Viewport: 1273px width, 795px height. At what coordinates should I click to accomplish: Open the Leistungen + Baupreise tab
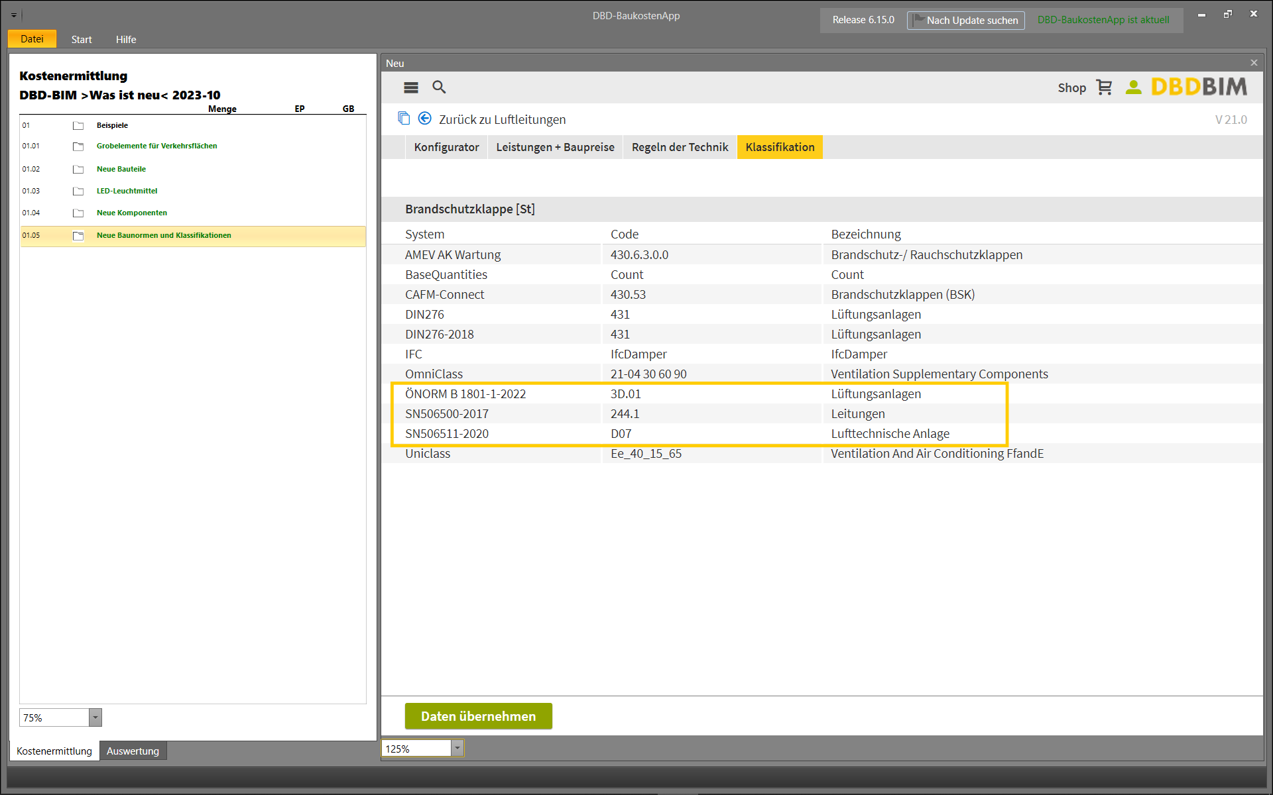555,147
